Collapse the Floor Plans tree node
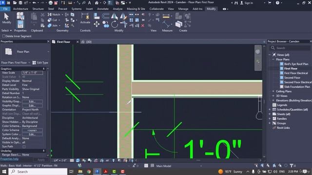 tap(273, 59)
